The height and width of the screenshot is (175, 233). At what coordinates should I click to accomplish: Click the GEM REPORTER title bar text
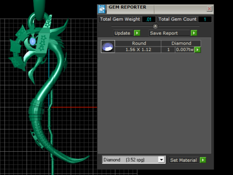point(127,7)
